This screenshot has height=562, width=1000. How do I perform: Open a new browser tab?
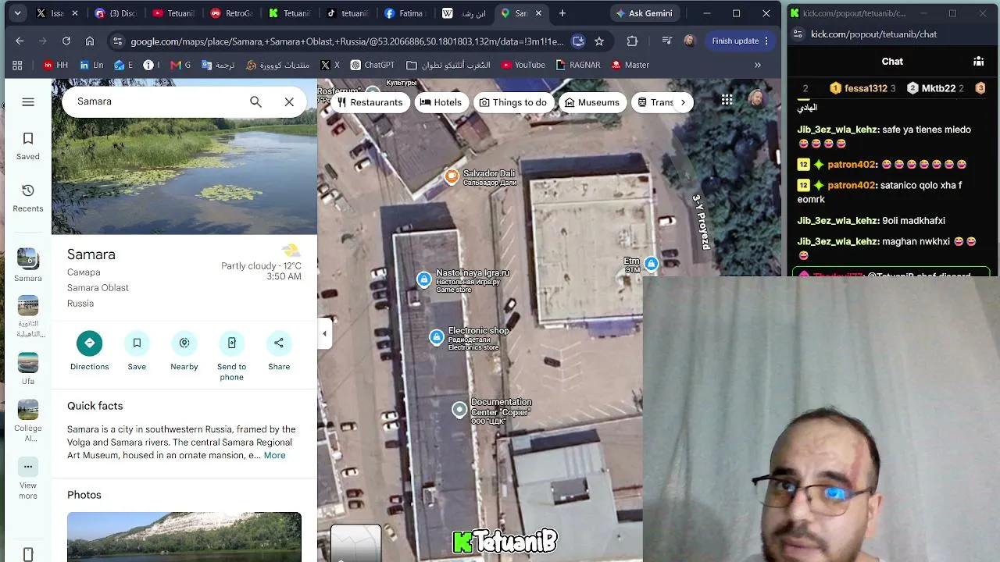tap(562, 13)
